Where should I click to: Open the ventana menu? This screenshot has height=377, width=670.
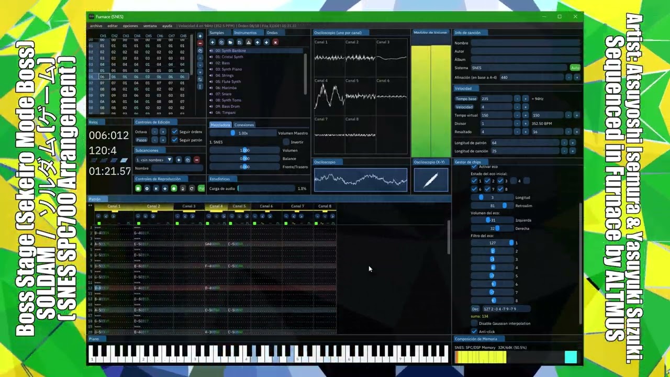click(150, 26)
